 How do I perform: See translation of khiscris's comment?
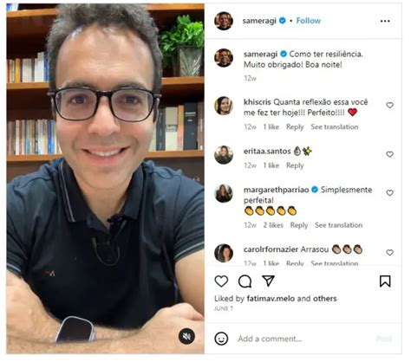[335, 127]
